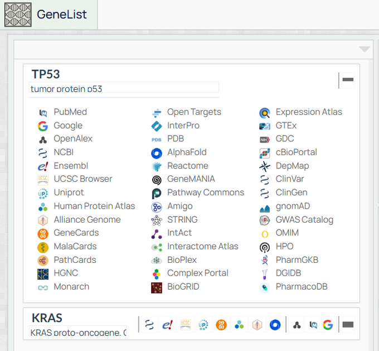
Task: Collapse the TP53 gene card
Action: (x=348, y=80)
